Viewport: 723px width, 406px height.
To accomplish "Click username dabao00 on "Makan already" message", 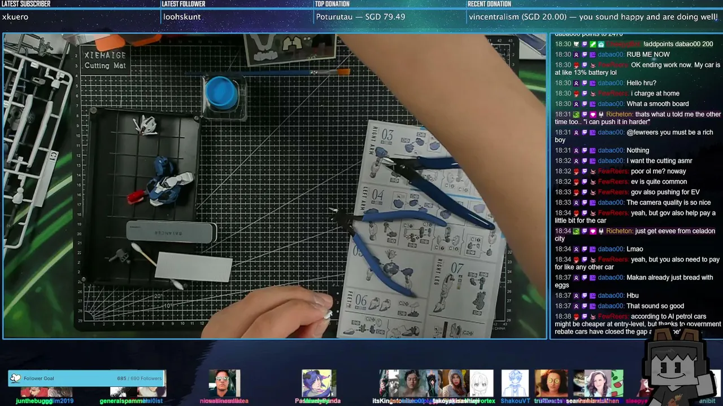I will click(x=611, y=278).
